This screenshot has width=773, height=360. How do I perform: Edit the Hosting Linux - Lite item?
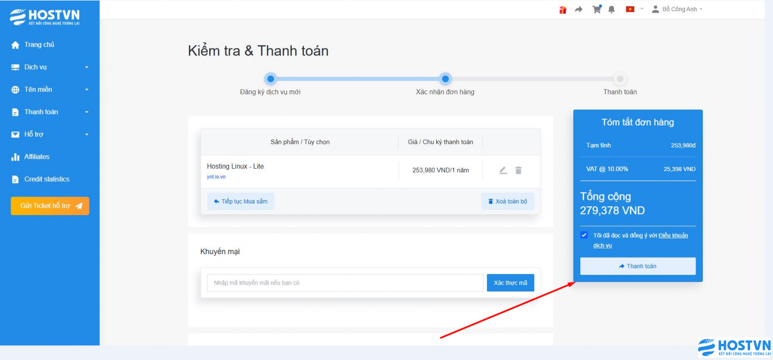[x=503, y=170]
